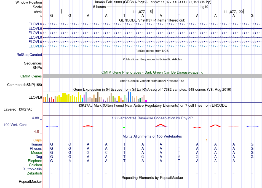Click the 5 bases scale bar label

pos(99,7)
